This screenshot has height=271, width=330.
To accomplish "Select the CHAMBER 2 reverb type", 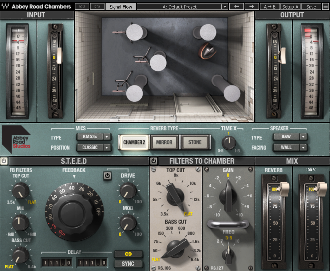I will coord(134,142).
